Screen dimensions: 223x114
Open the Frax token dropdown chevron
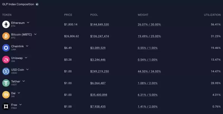pos(20,105)
